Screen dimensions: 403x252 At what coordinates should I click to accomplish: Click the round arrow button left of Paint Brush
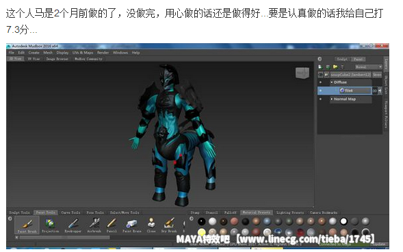tap(10, 219)
